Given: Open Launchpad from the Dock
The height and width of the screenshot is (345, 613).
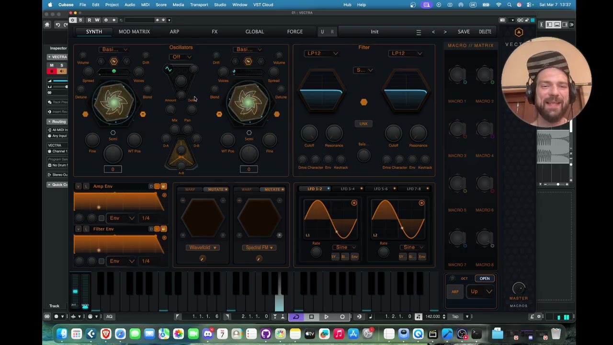Looking at the screenshot, I should (x=77, y=334).
